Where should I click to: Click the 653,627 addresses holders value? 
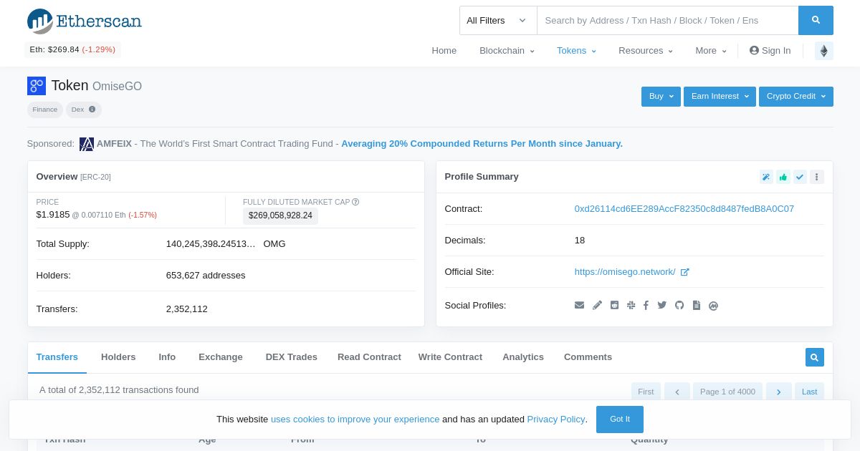coord(206,276)
